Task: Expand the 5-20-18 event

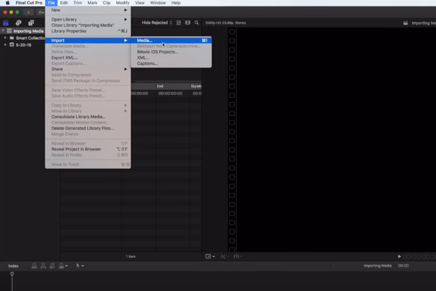Action: point(5,44)
